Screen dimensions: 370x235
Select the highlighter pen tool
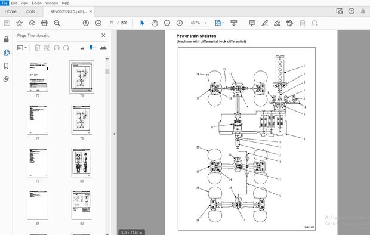265,23
